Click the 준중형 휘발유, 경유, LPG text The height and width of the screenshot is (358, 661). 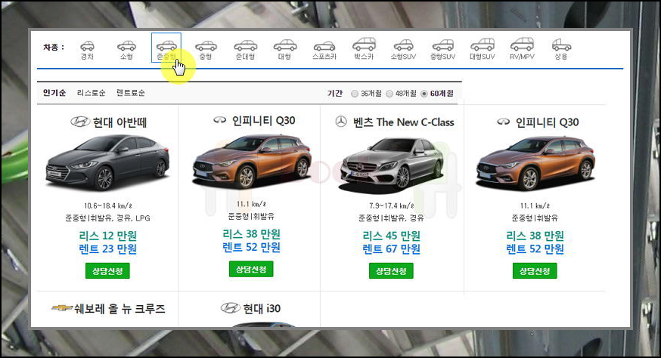[x=107, y=218]
